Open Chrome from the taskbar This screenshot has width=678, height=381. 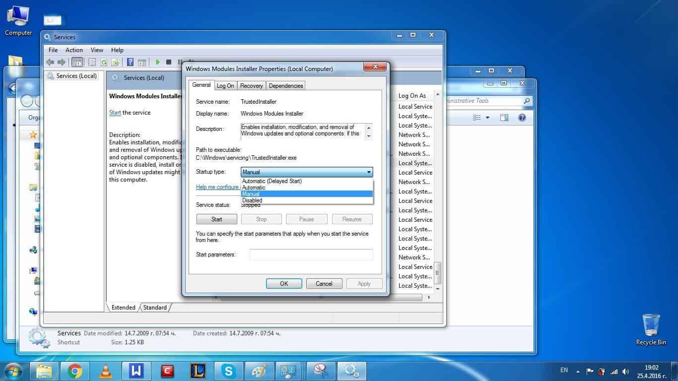click(x=75, y=371)
